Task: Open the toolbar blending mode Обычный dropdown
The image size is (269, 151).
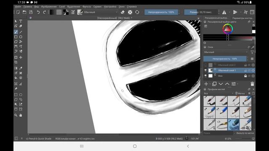Action: tap(101, 12)
